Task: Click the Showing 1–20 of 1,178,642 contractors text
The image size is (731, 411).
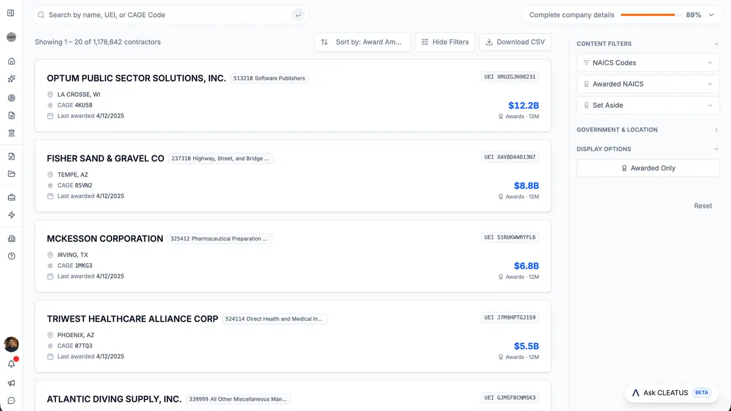Action: point(97,42)
